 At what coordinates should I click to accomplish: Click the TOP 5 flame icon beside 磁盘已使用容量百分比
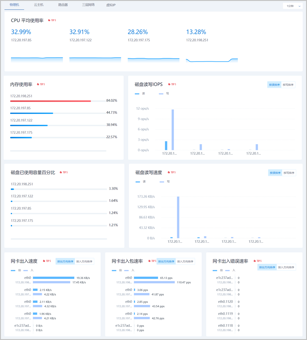61,172
